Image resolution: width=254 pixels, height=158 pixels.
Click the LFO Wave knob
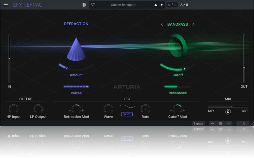108,109
